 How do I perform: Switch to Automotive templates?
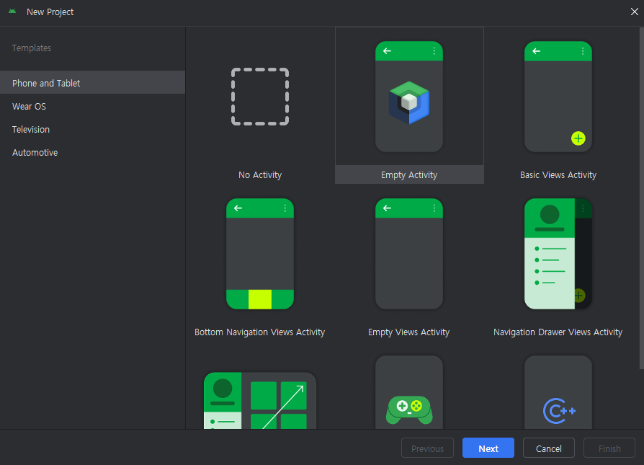92,152
